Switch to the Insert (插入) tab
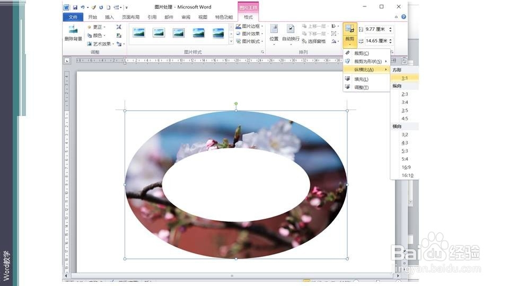 click(x=109, y=17)
